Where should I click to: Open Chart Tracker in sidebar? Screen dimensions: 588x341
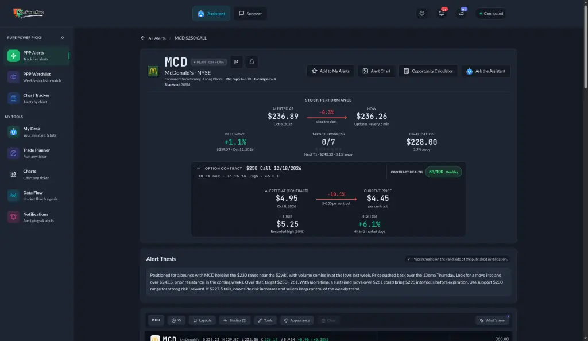(36, 98)
